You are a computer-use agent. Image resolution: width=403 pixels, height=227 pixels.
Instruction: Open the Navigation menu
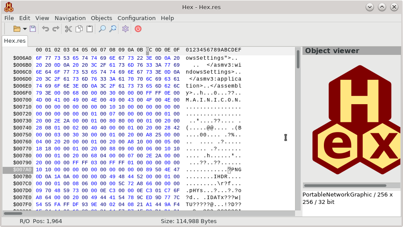point(70,18)
